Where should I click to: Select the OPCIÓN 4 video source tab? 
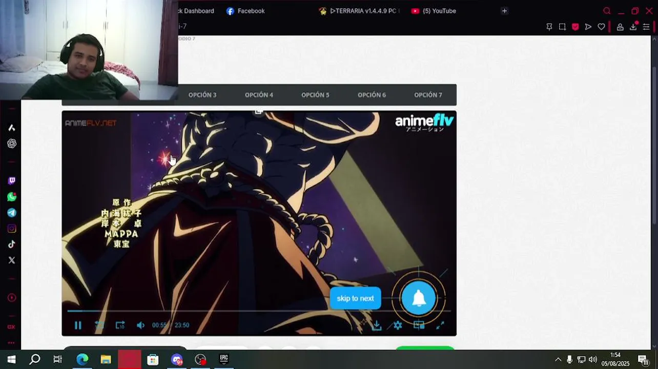259,95
